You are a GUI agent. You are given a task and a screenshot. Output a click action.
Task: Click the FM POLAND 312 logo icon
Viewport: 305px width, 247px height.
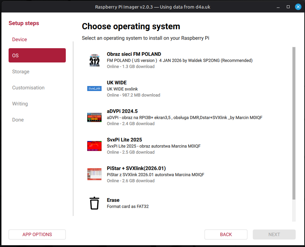point(94,60)
